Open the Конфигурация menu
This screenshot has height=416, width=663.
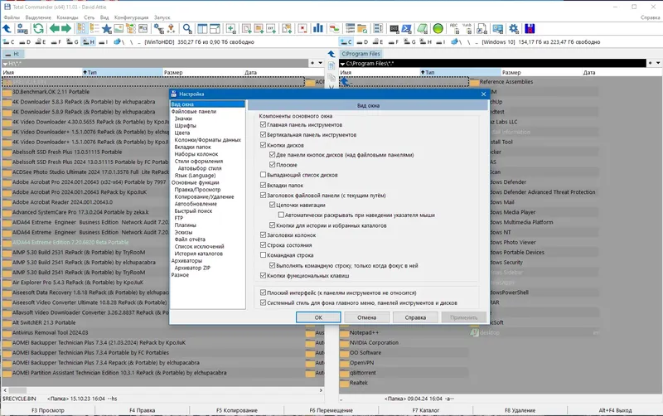tap(131, 17)
